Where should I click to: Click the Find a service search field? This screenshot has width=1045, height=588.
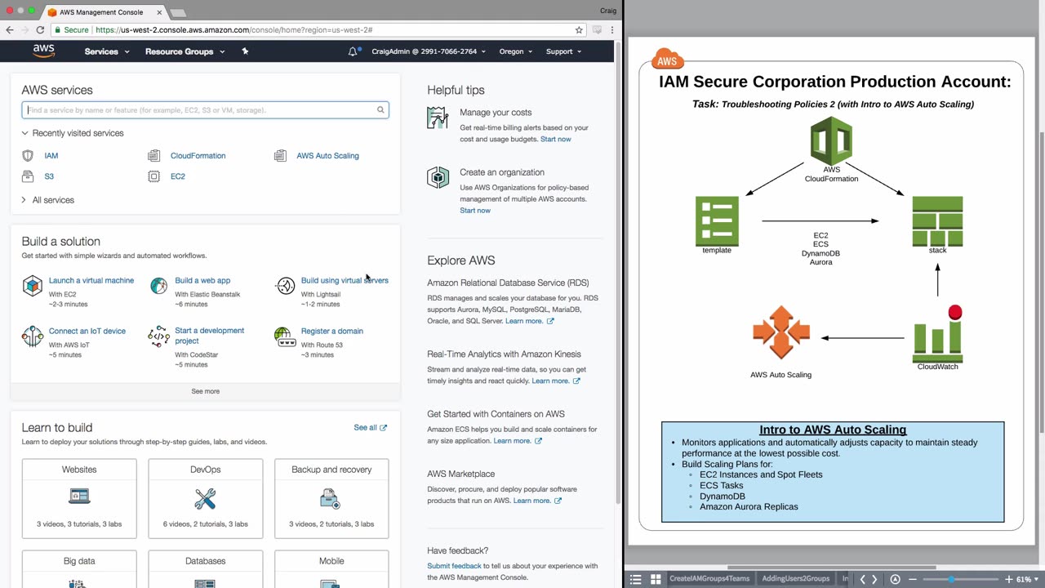pos(205,110)
